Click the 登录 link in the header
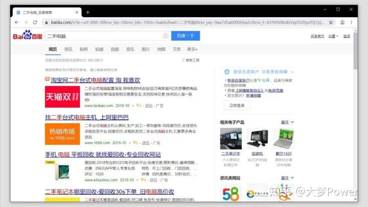368x207 pixels. click(x=347, y=36)
